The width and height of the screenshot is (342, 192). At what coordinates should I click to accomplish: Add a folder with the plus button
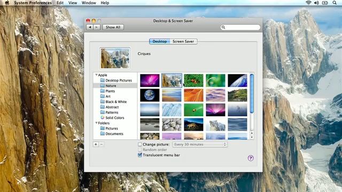point(96,145)
